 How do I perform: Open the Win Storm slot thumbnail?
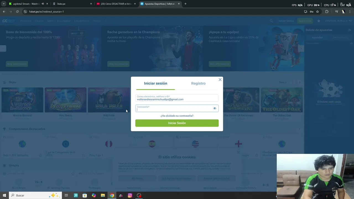click(x=66, y=100)
